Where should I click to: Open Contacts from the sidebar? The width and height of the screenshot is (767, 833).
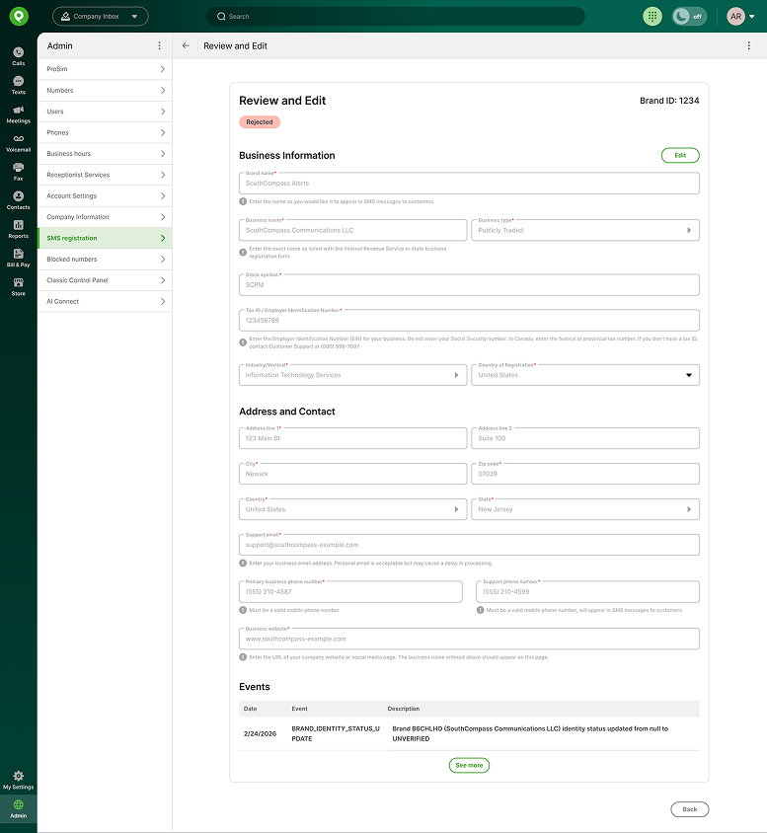pyautogui.click(x=18, y=199)
